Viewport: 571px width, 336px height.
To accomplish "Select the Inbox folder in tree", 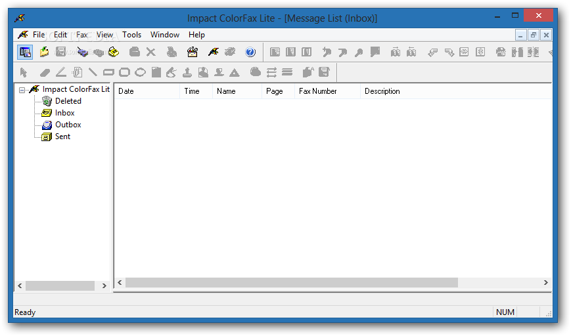I will (x=65, y=113).
